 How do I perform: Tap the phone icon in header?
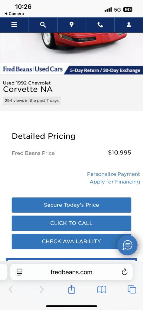pos(100,25)
